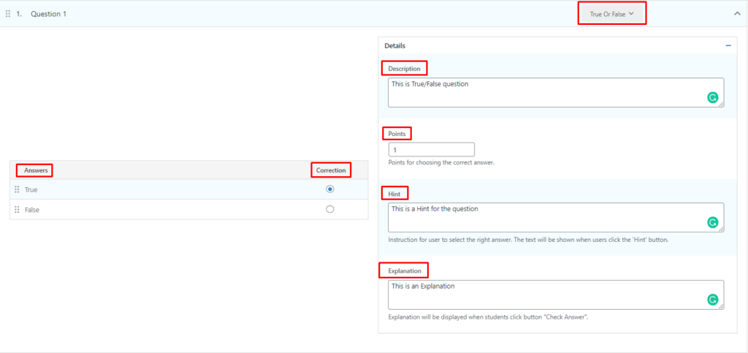Screen dimensions: 748x353
Task: Click Grammarly icon in Hint field
Action: 712,222
